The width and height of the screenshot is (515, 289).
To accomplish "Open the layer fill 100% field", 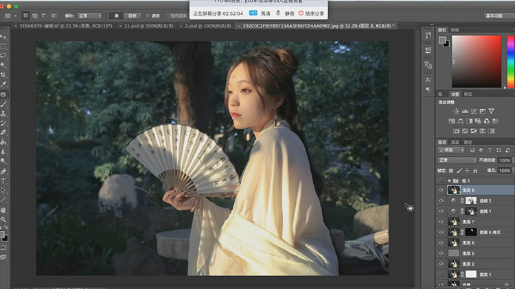I will [x=504, y=171].
